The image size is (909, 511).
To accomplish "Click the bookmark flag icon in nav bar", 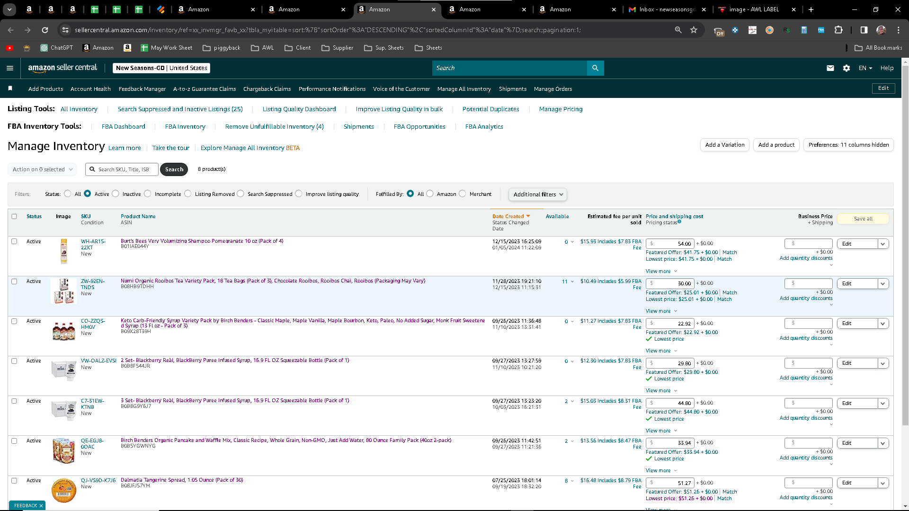I will 10,88.
